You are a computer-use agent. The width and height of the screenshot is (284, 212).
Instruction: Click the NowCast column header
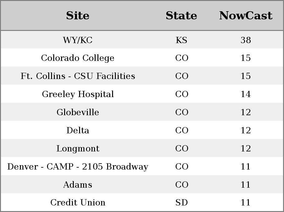246,16
